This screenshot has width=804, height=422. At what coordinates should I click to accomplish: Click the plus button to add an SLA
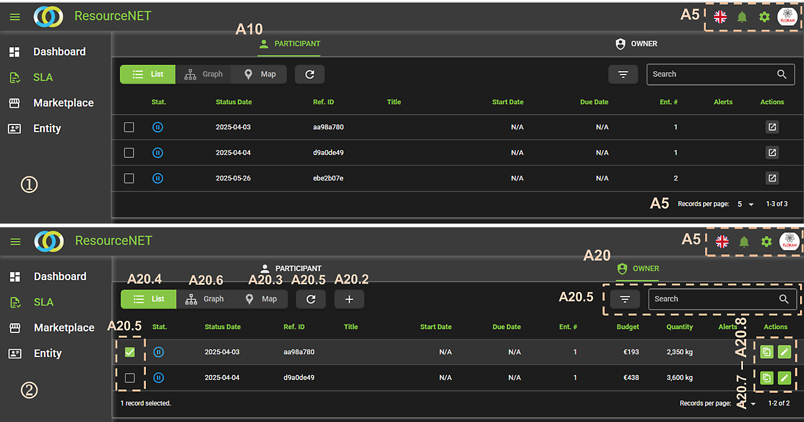[x=349, y=299]
